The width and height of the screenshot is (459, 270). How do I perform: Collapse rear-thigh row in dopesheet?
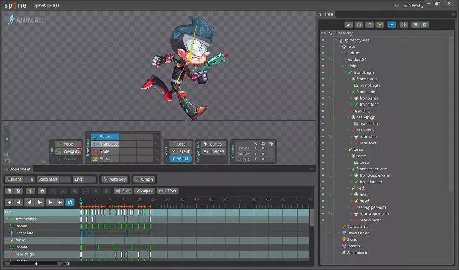[x=7, y=254]
